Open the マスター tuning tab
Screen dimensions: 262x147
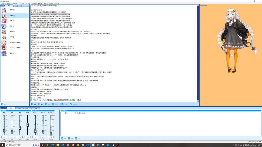coord(11,108)
